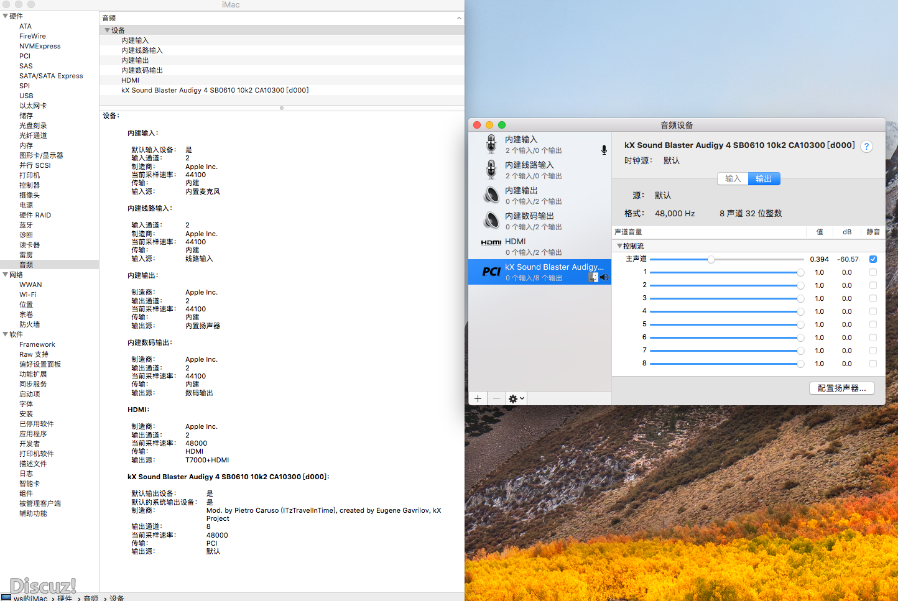The image size is (898, 601).
Task: Switch to the 输出 tab
Action: pyautogui.click(x=764, y=179)
